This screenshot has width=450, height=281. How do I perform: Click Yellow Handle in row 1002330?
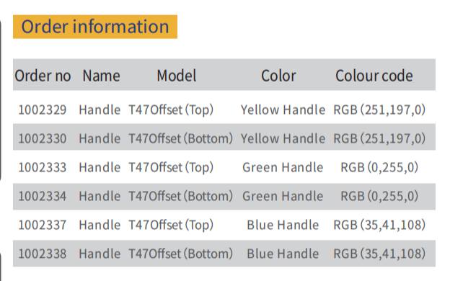click(283, 138)
